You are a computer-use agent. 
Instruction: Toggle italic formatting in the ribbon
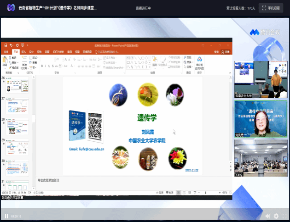pos(46,66)
